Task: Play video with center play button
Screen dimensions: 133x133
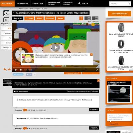Action: [56, 48]
